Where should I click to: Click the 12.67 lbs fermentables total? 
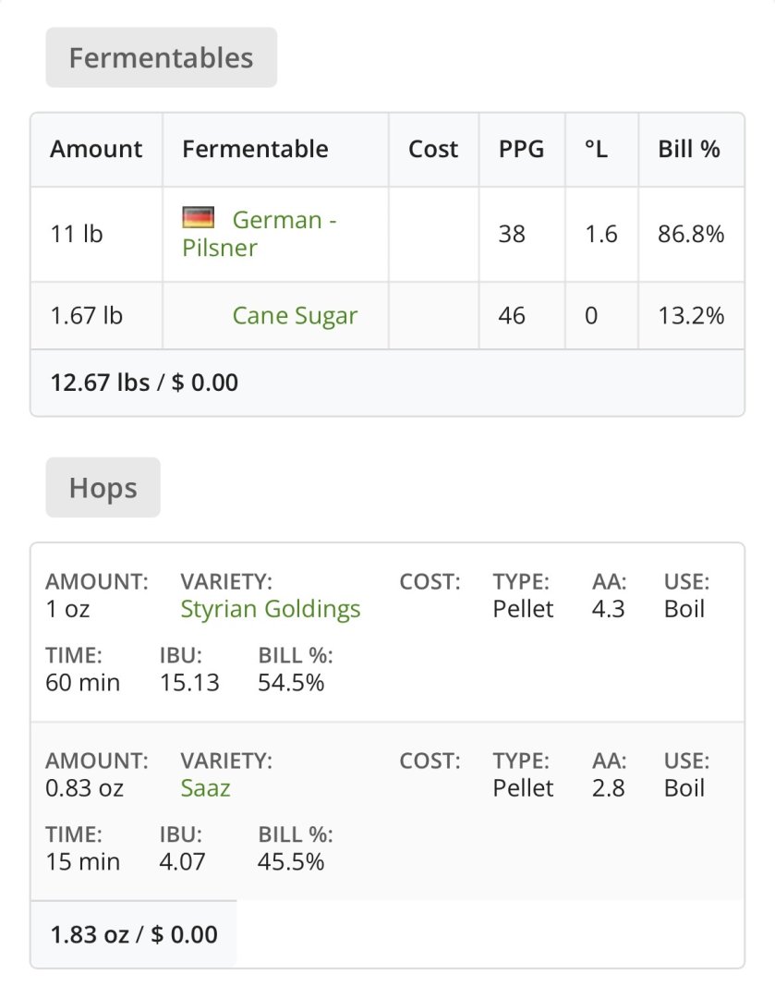click(x=144, y=383)
